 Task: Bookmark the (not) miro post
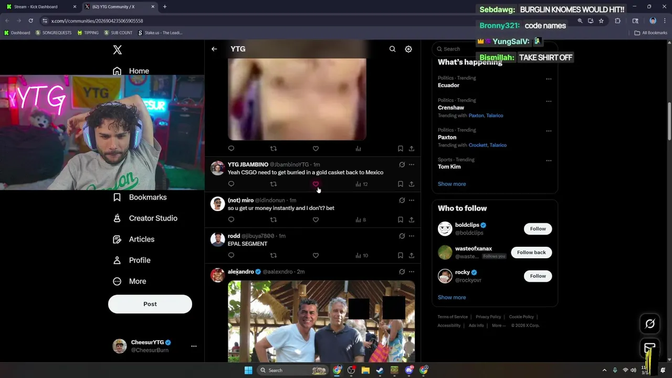coord(400,220)
